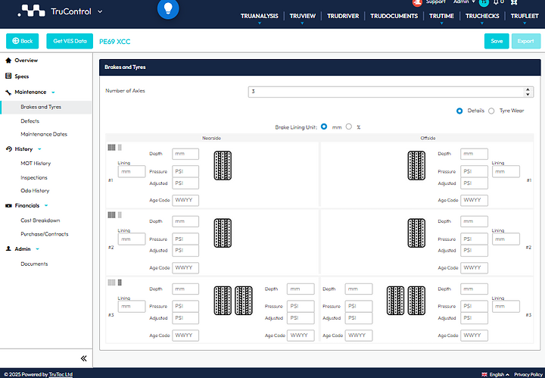Collapse the Financials section chevron
Screen dimensions: 545x378
pos(46,205)
